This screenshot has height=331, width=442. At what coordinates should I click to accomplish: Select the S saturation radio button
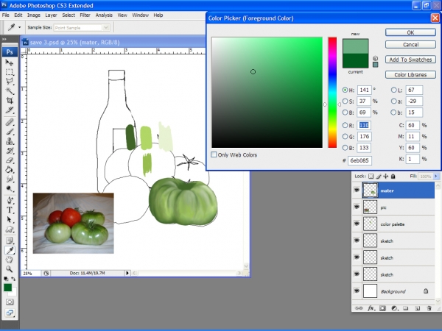[x=345, y=101]
